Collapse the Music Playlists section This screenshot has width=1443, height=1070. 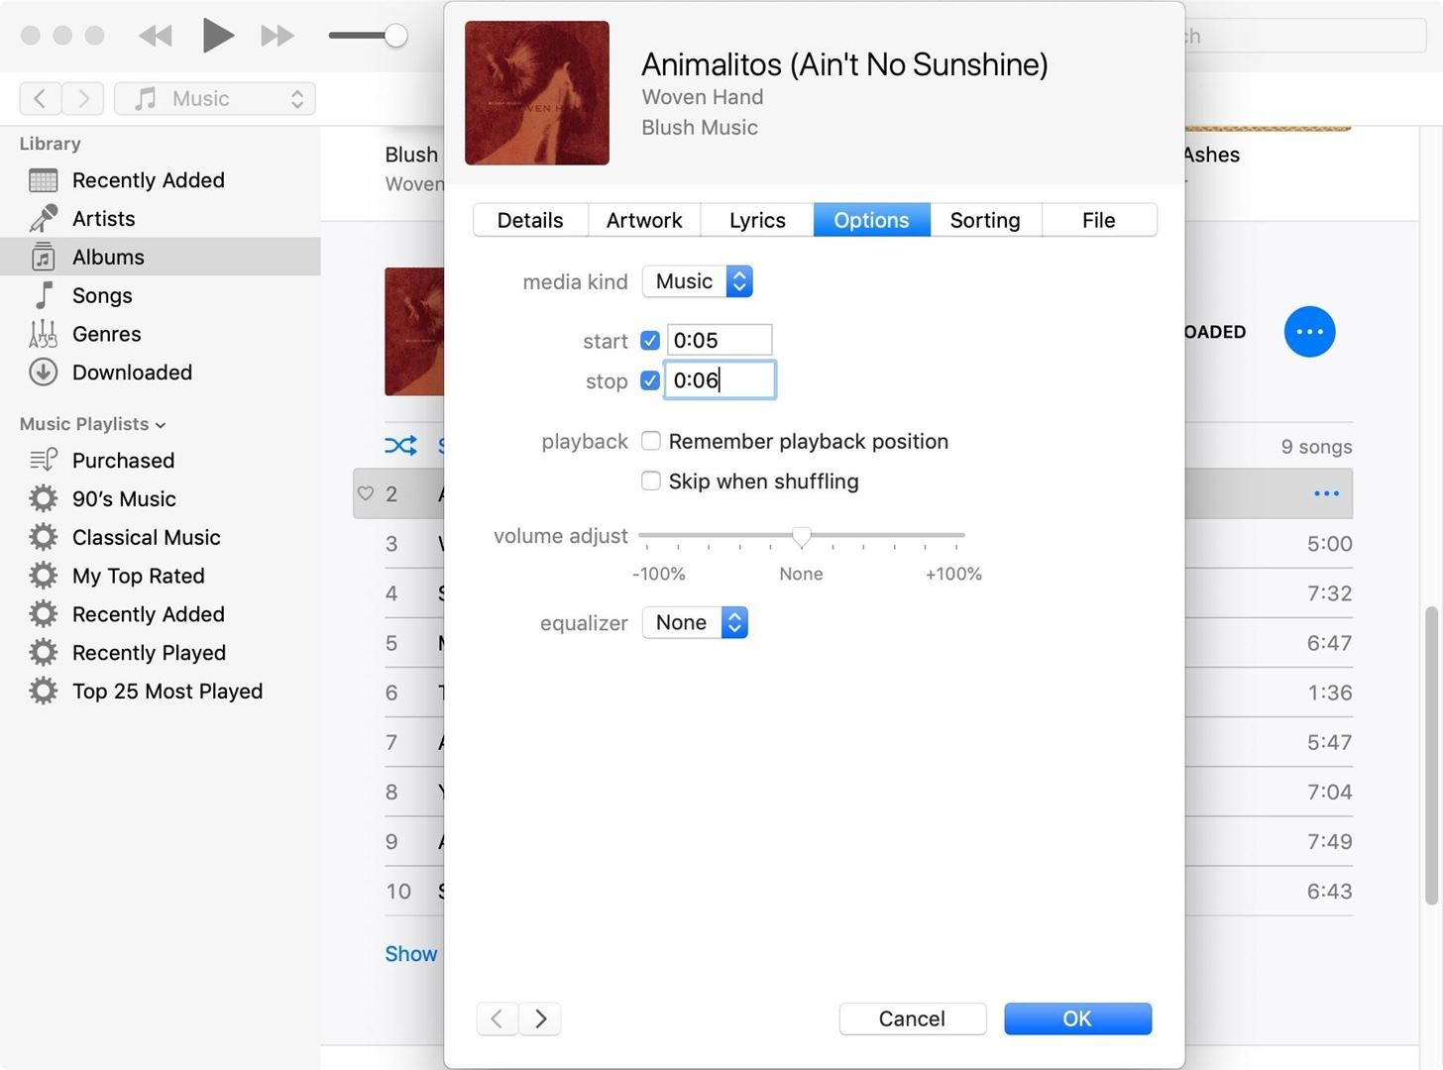161,424
